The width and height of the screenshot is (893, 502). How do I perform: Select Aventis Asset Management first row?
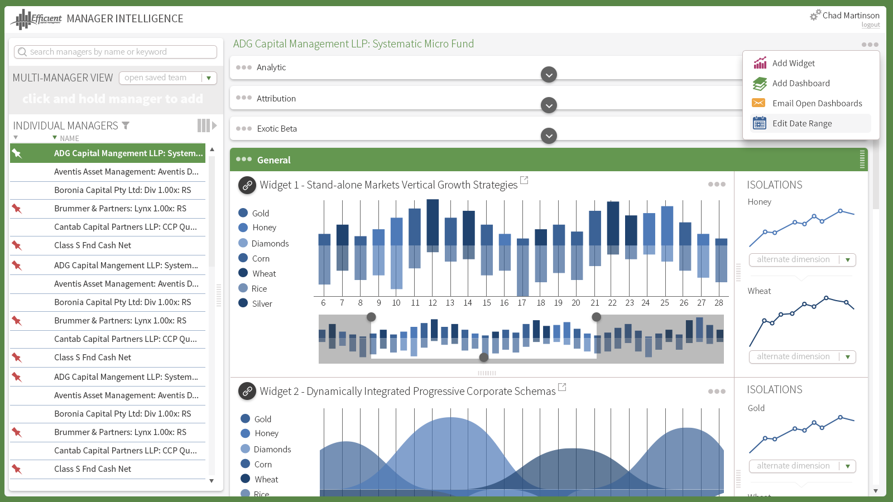[x=108, y=172]
